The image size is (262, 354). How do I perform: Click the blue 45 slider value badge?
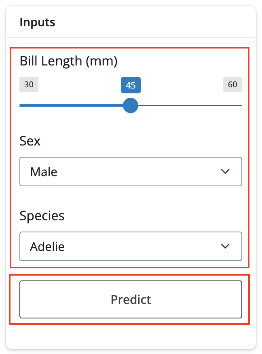click(x=130, y=85)
